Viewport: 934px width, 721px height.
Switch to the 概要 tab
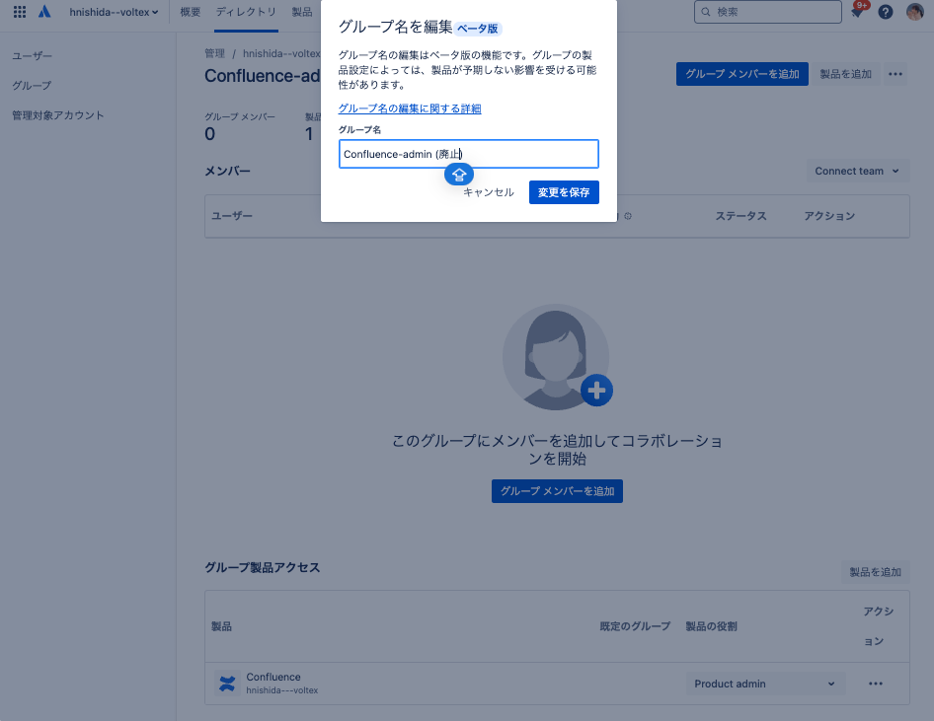(190, 12)
